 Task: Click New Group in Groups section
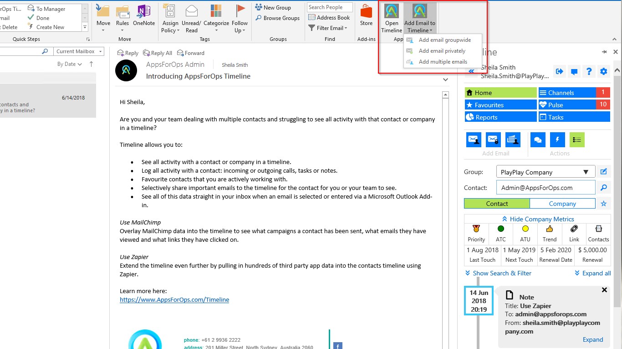click(273, 7)
